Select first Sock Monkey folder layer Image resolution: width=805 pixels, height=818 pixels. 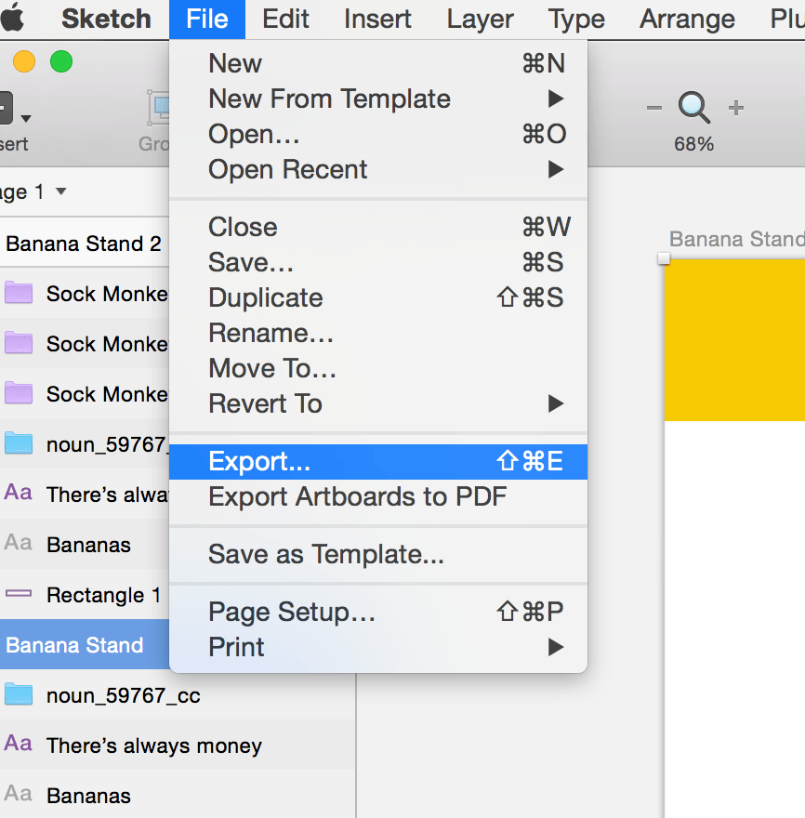pyautogui.click(x=85, y=294)
